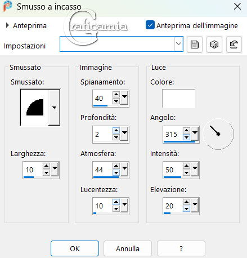The height and width of the screenshot is (258, 247).
Task: Open the Smussato bevel shape dropdown
Action: coord(54,108)
